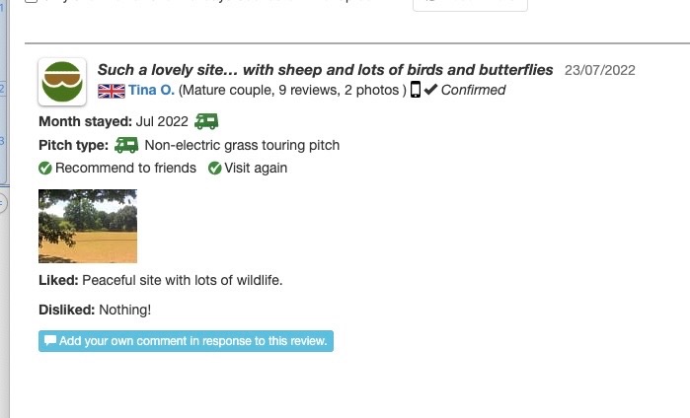Open Tina O.'s reviewer profile
This screenshot has height=418, width=690.
click(x=151, y=91)
